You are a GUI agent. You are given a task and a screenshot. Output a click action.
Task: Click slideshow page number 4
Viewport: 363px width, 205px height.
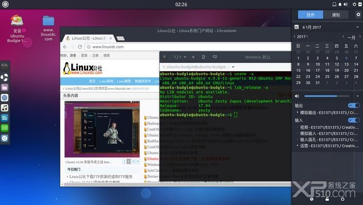(138, 162)
